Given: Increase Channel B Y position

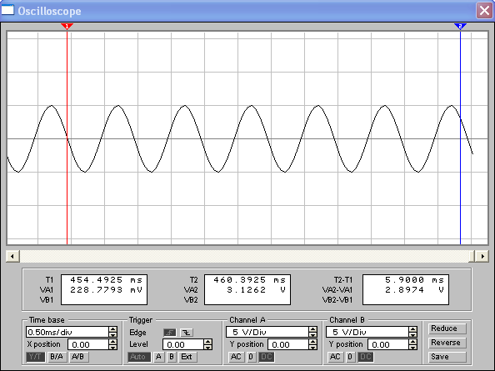Looking at the screenshot, I should 413,341.
